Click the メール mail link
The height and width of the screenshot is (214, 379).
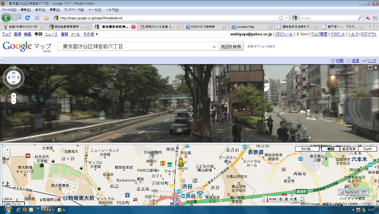pyautogui.click(x=76, y=34)
